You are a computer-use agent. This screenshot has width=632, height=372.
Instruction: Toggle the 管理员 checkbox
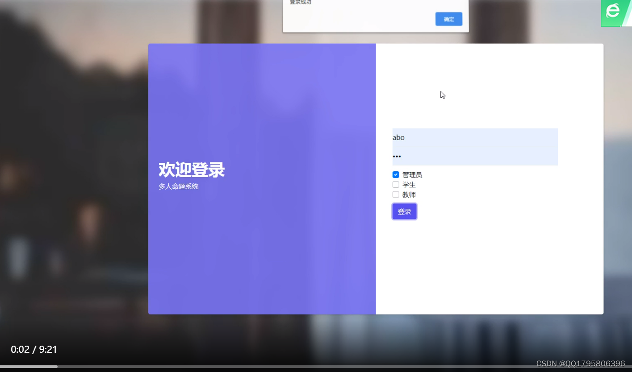point(396,174)
